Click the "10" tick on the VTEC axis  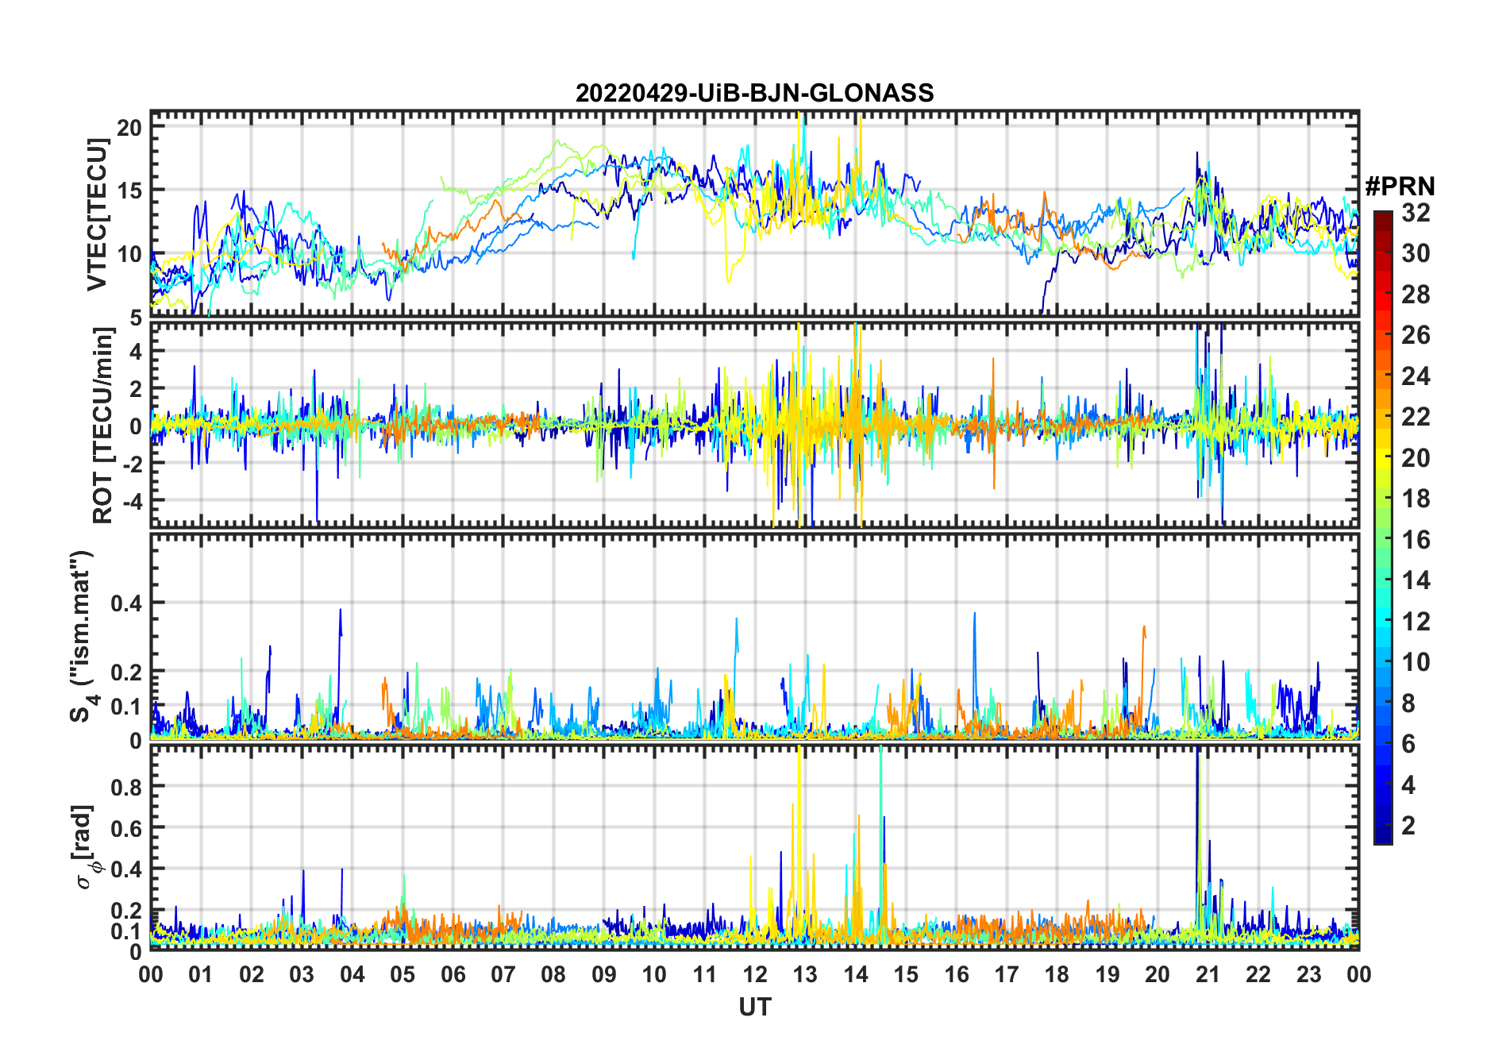point(129,254)
